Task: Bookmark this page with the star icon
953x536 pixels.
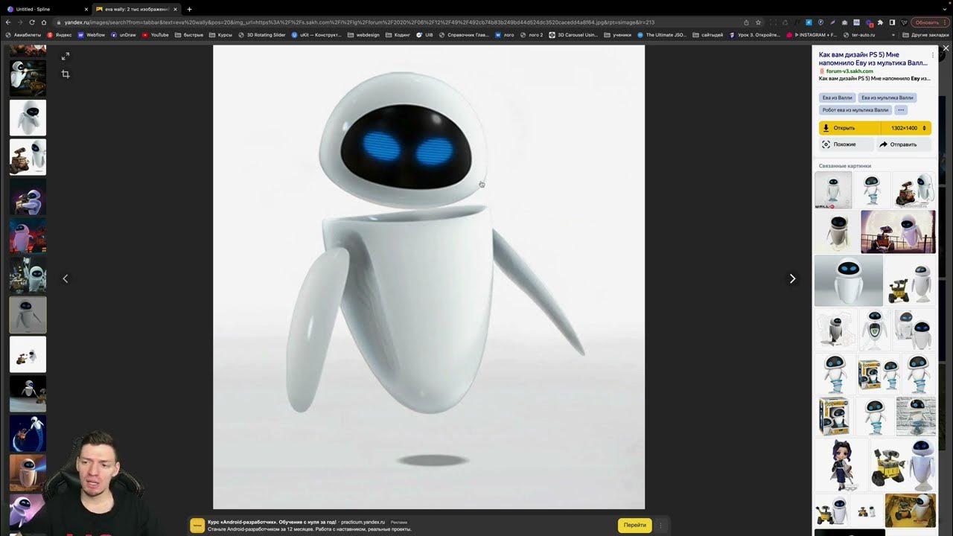Action: [758, 22]
